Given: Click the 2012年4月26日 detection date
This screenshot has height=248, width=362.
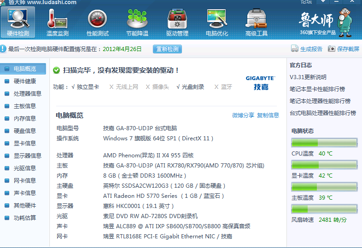Looking at the screenshot, I should [x=122, y=49].
